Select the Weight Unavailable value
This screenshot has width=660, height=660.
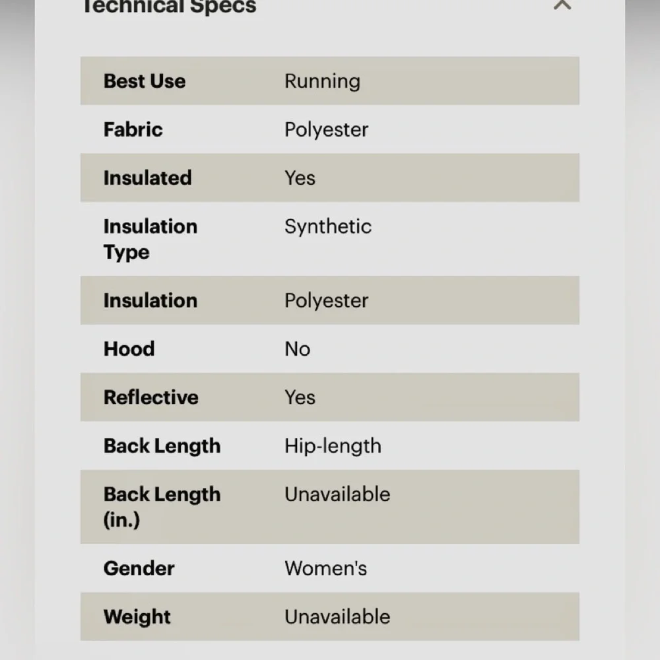click(337, 616)
